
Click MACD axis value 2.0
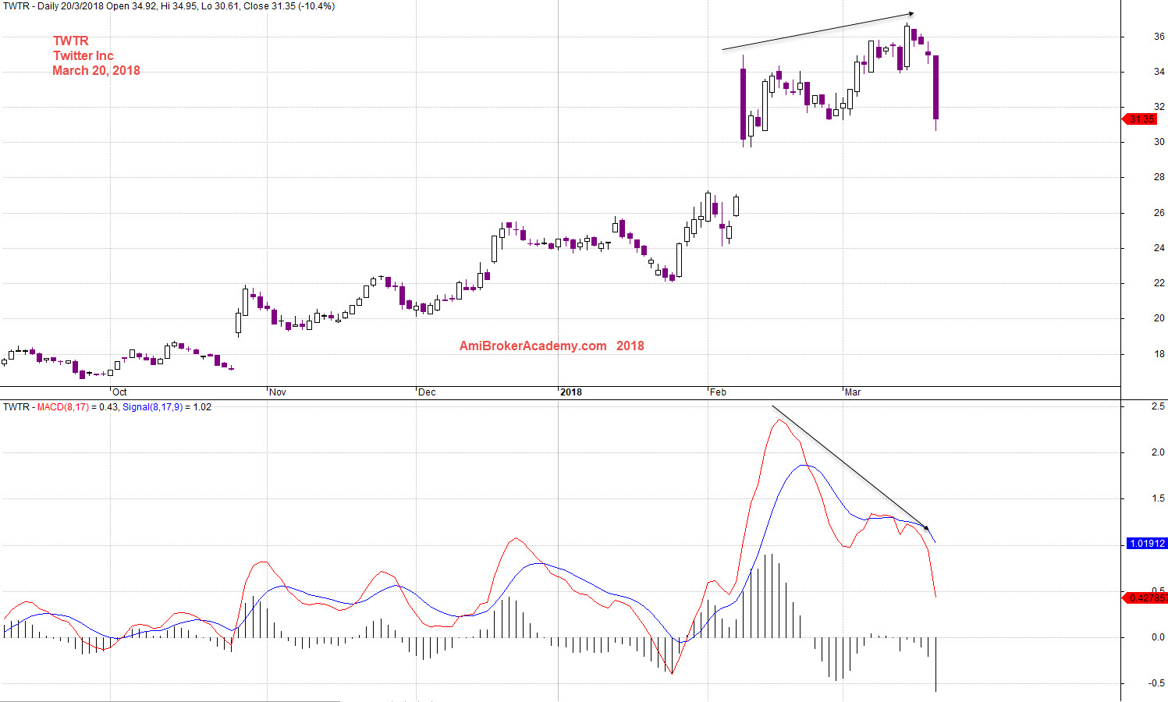pos(1159,452)
